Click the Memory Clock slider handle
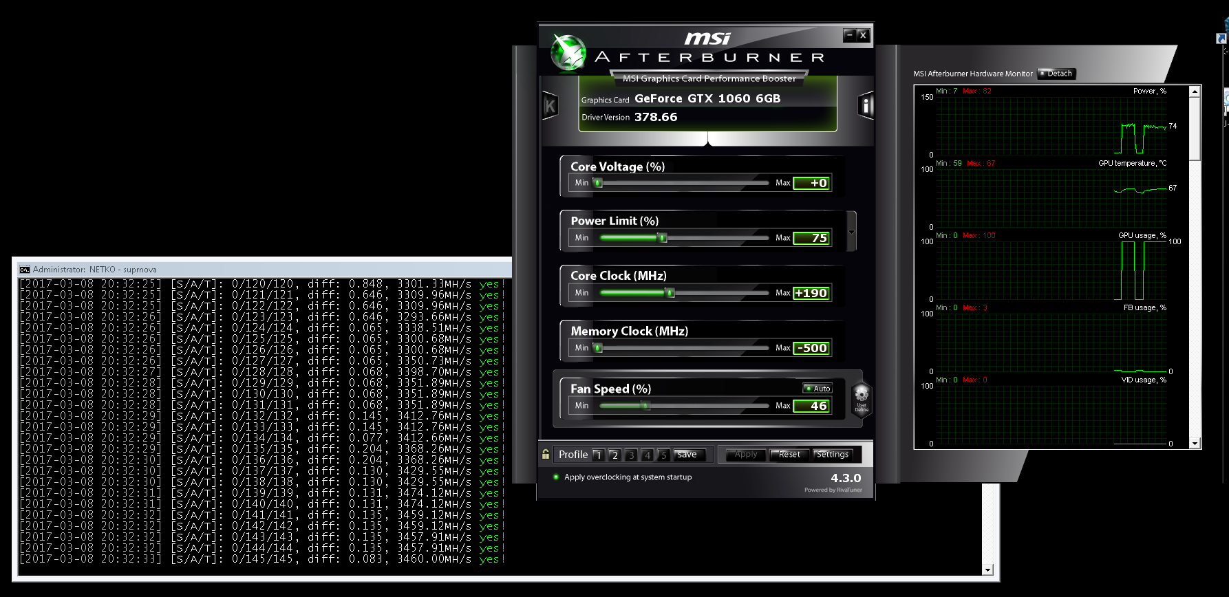Viewport: 1229px width, 597px height. click(598, 348)
